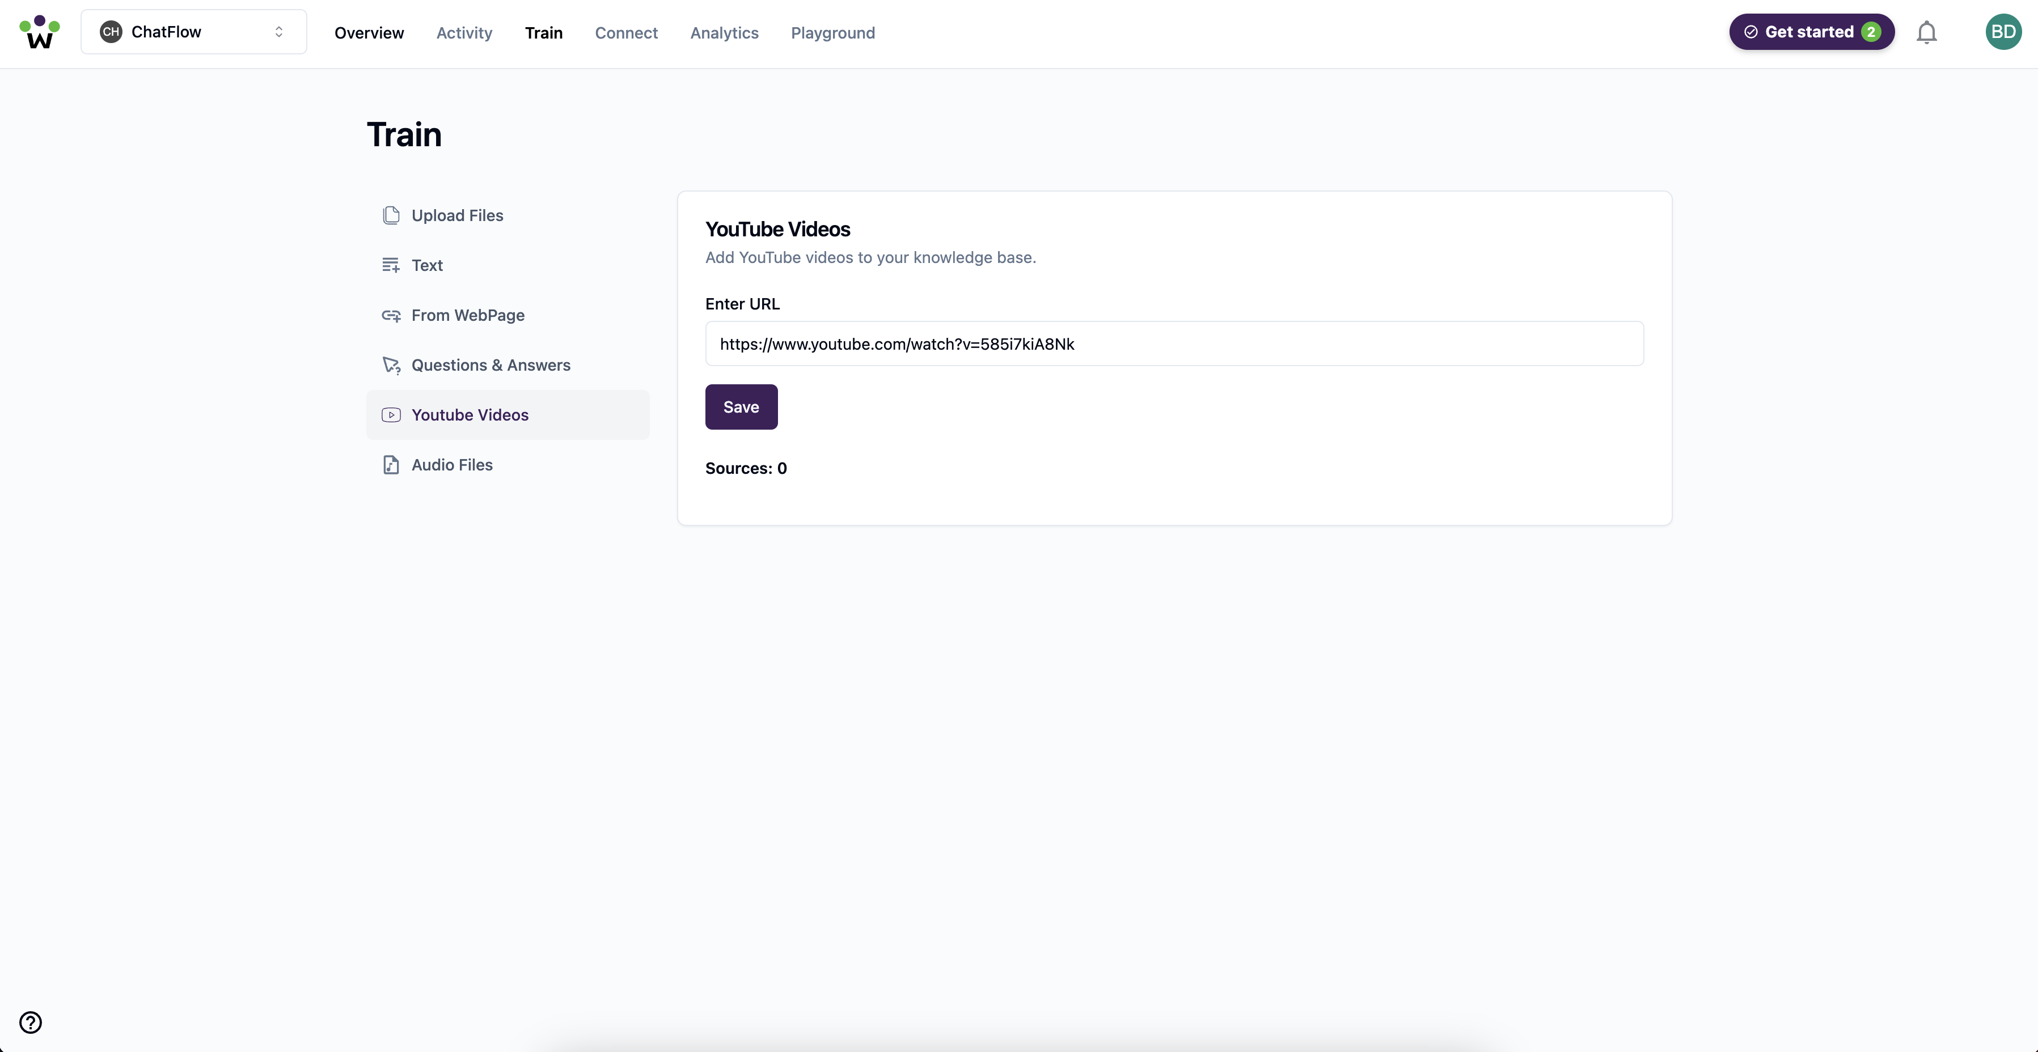Choose From WebPage in sidebar
The height and width of the screenshot is (1052, 2038).
(508, 315)
